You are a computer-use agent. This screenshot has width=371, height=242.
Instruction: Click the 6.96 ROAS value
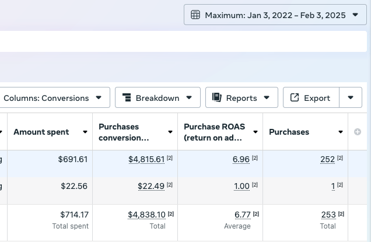tap(240, 159)
